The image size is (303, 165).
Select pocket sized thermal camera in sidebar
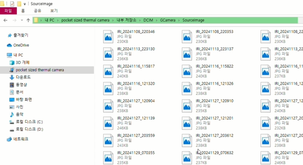click(x=47, y=70)
